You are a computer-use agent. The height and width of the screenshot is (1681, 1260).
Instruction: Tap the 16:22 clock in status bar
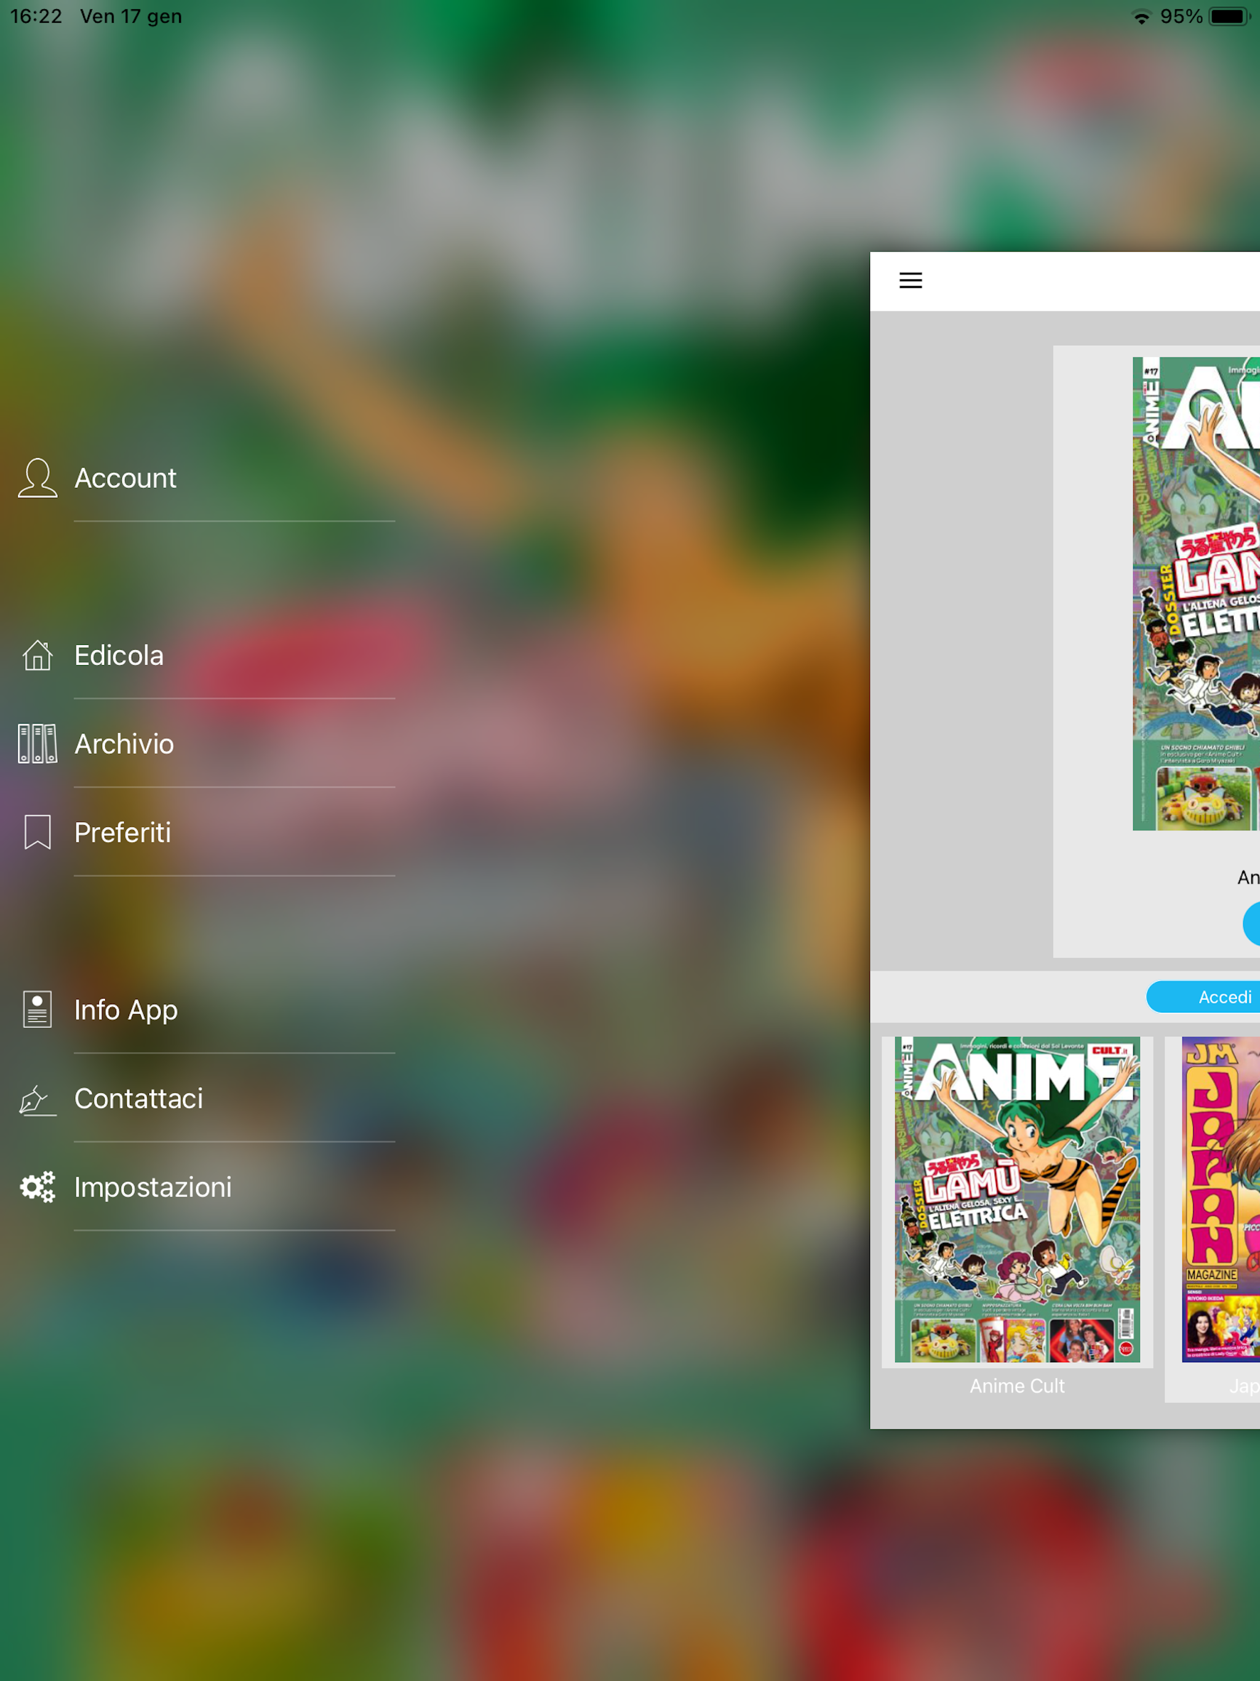point(36,16)
